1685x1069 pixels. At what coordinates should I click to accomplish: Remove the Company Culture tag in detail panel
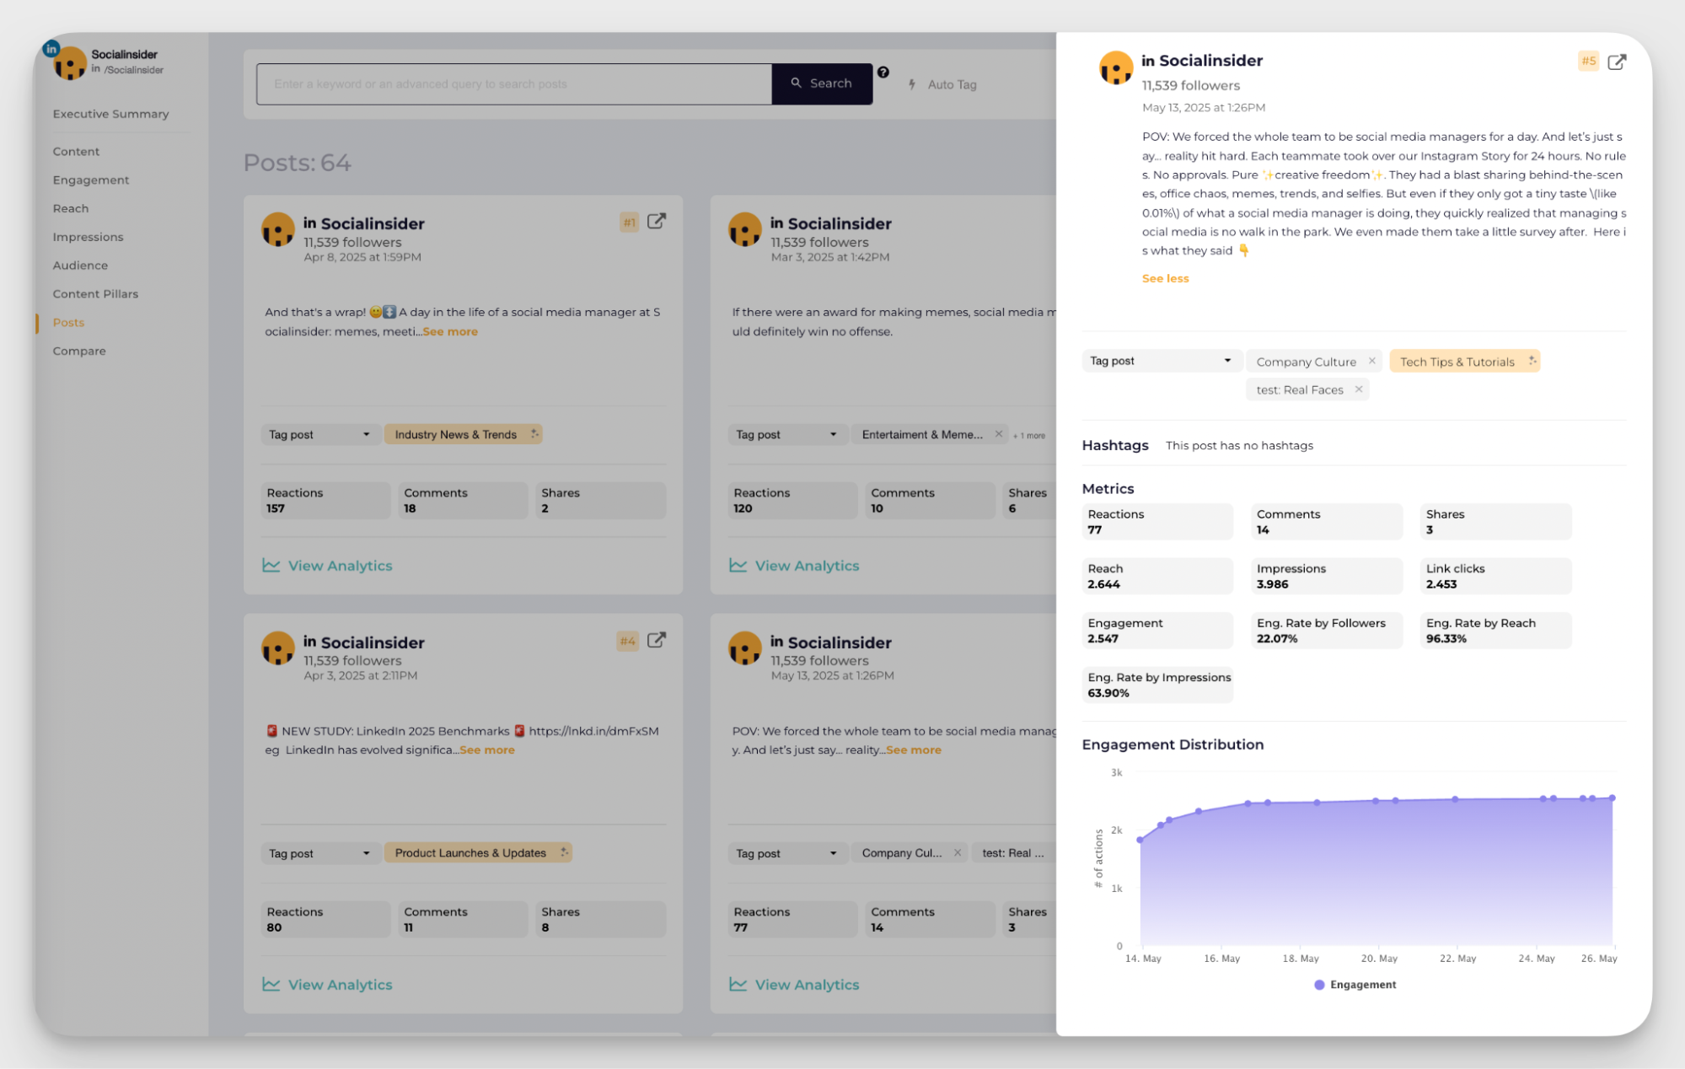[x=1371, y=361]
